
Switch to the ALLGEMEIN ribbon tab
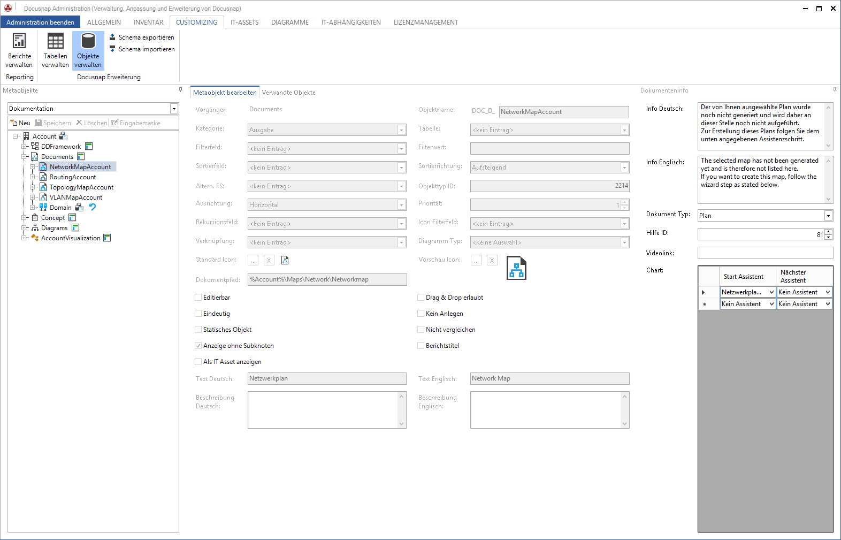coord(104,22)
